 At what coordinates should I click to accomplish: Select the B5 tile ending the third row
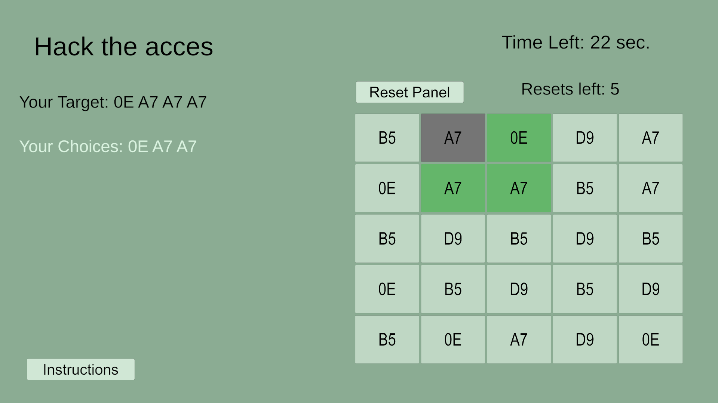coord(650,238)
